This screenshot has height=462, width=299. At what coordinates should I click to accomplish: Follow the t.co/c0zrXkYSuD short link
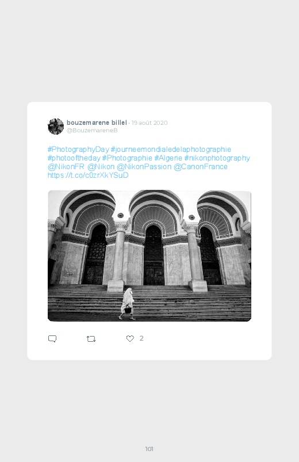pos(88,175)
